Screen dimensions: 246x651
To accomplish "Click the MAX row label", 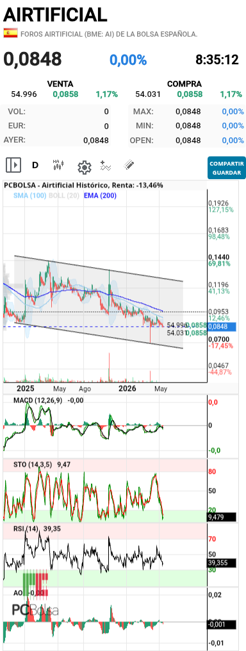I will coord(143,111).
